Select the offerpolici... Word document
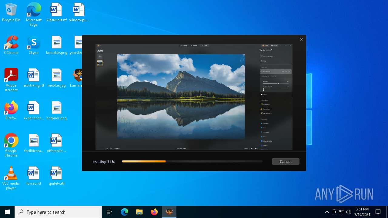388x218 pixels. pos(56,143)
